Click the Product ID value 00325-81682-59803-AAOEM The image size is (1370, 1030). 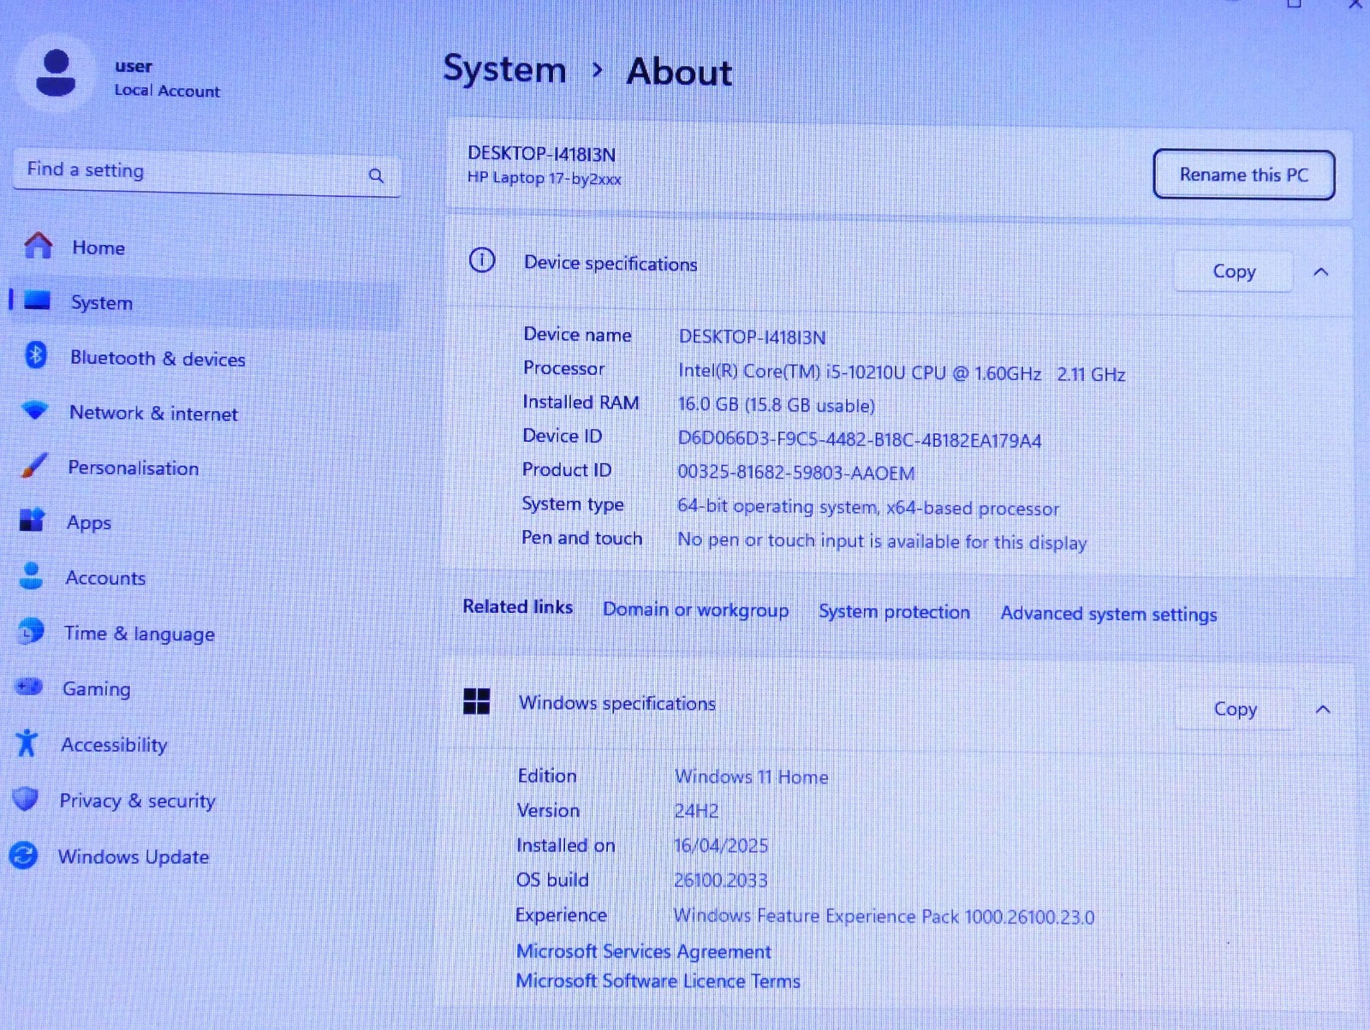pyautogui.click(x=795, y=473)
